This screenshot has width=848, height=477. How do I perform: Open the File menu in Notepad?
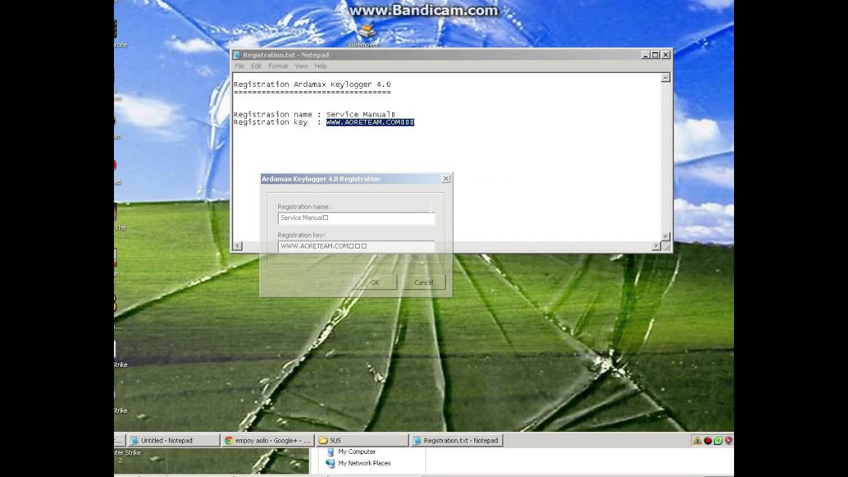pyautogui.click(x=239, y=66)
